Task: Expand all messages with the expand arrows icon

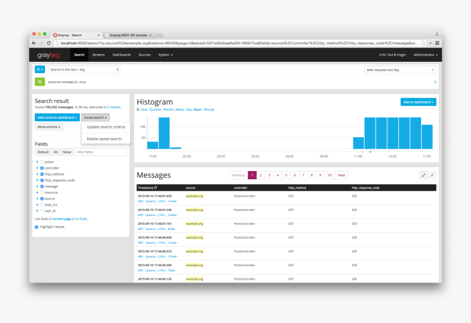Action: pyautogui.click(x=423, y=175)
